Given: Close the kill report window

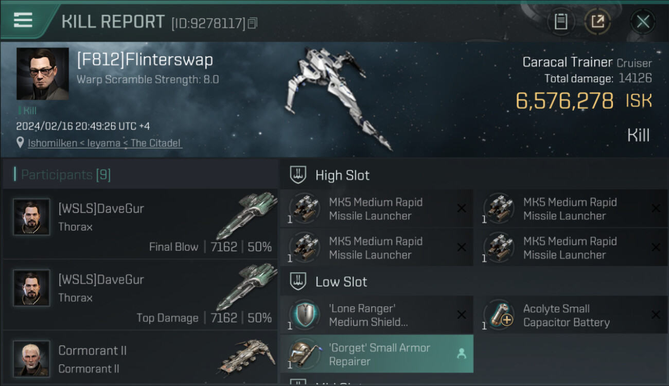Looking at the screenshot, I should click(643, 22).
